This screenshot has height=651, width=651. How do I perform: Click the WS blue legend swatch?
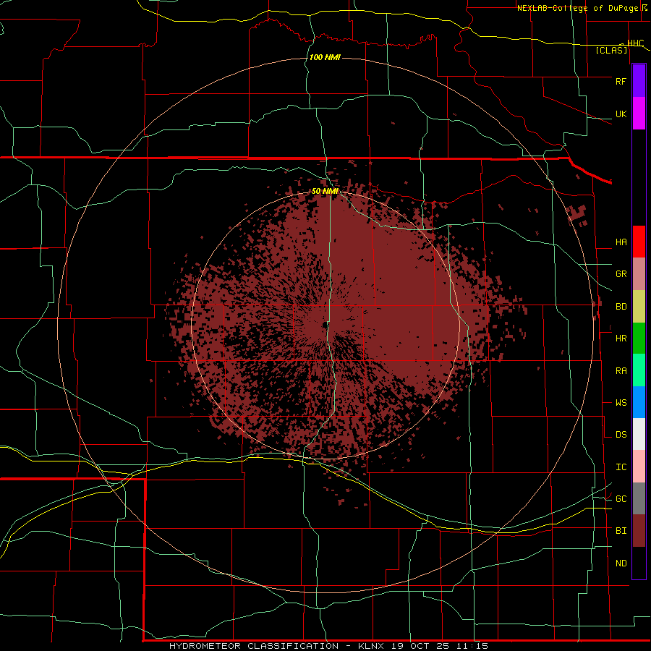pyautogui.click(x=639, y=402)
